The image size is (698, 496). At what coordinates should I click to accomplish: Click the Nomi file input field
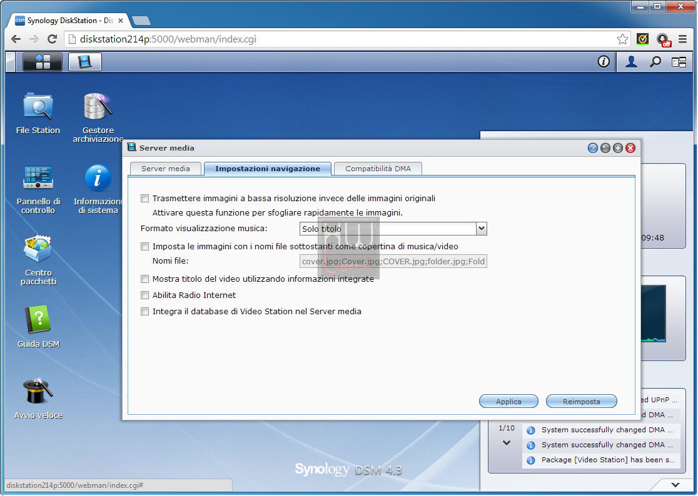(393, 261)
